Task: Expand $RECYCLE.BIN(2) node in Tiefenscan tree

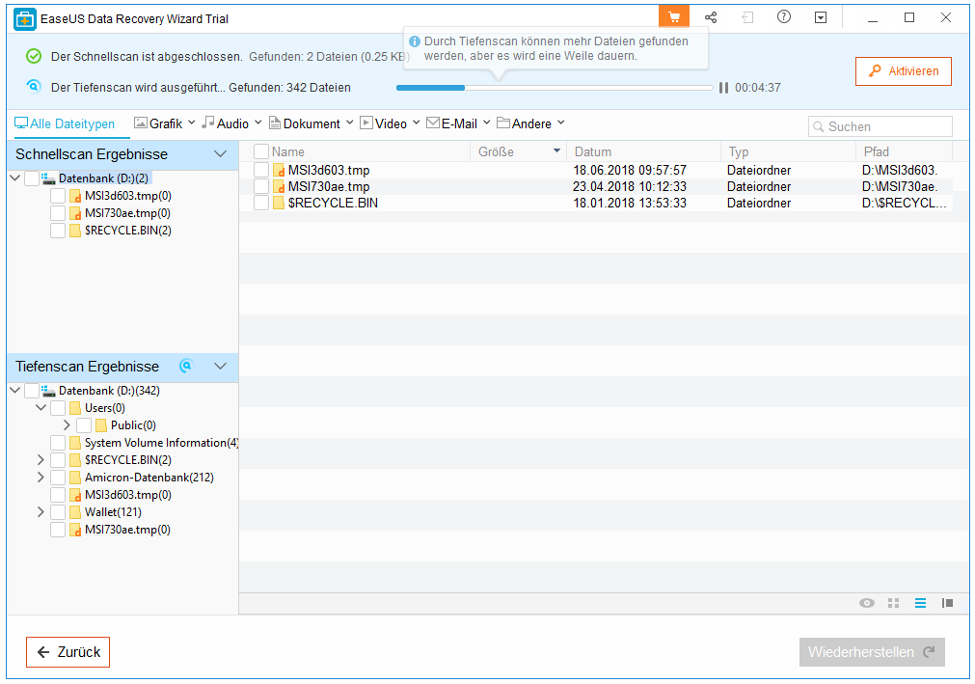Action: [41, 460]
